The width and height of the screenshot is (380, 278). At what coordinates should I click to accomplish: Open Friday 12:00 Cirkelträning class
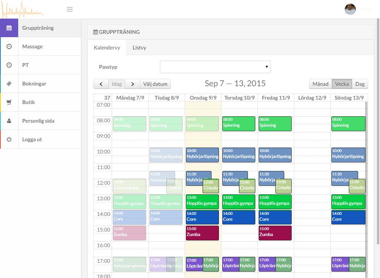284,186
